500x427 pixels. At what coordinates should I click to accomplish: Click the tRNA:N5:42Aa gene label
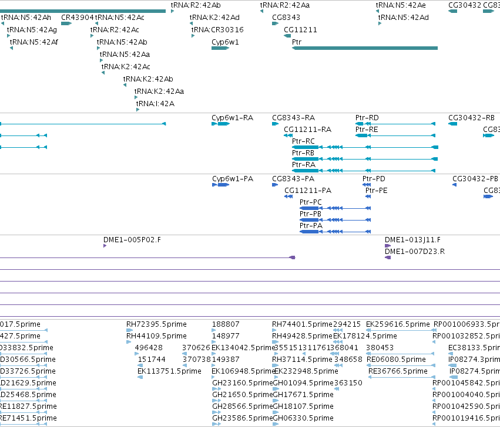(x=125, y=55)
